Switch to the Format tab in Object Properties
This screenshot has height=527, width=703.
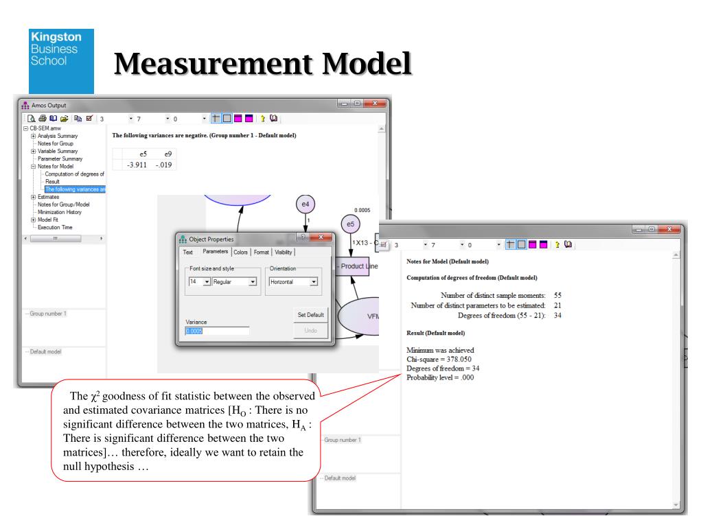(x=262, y=253)
